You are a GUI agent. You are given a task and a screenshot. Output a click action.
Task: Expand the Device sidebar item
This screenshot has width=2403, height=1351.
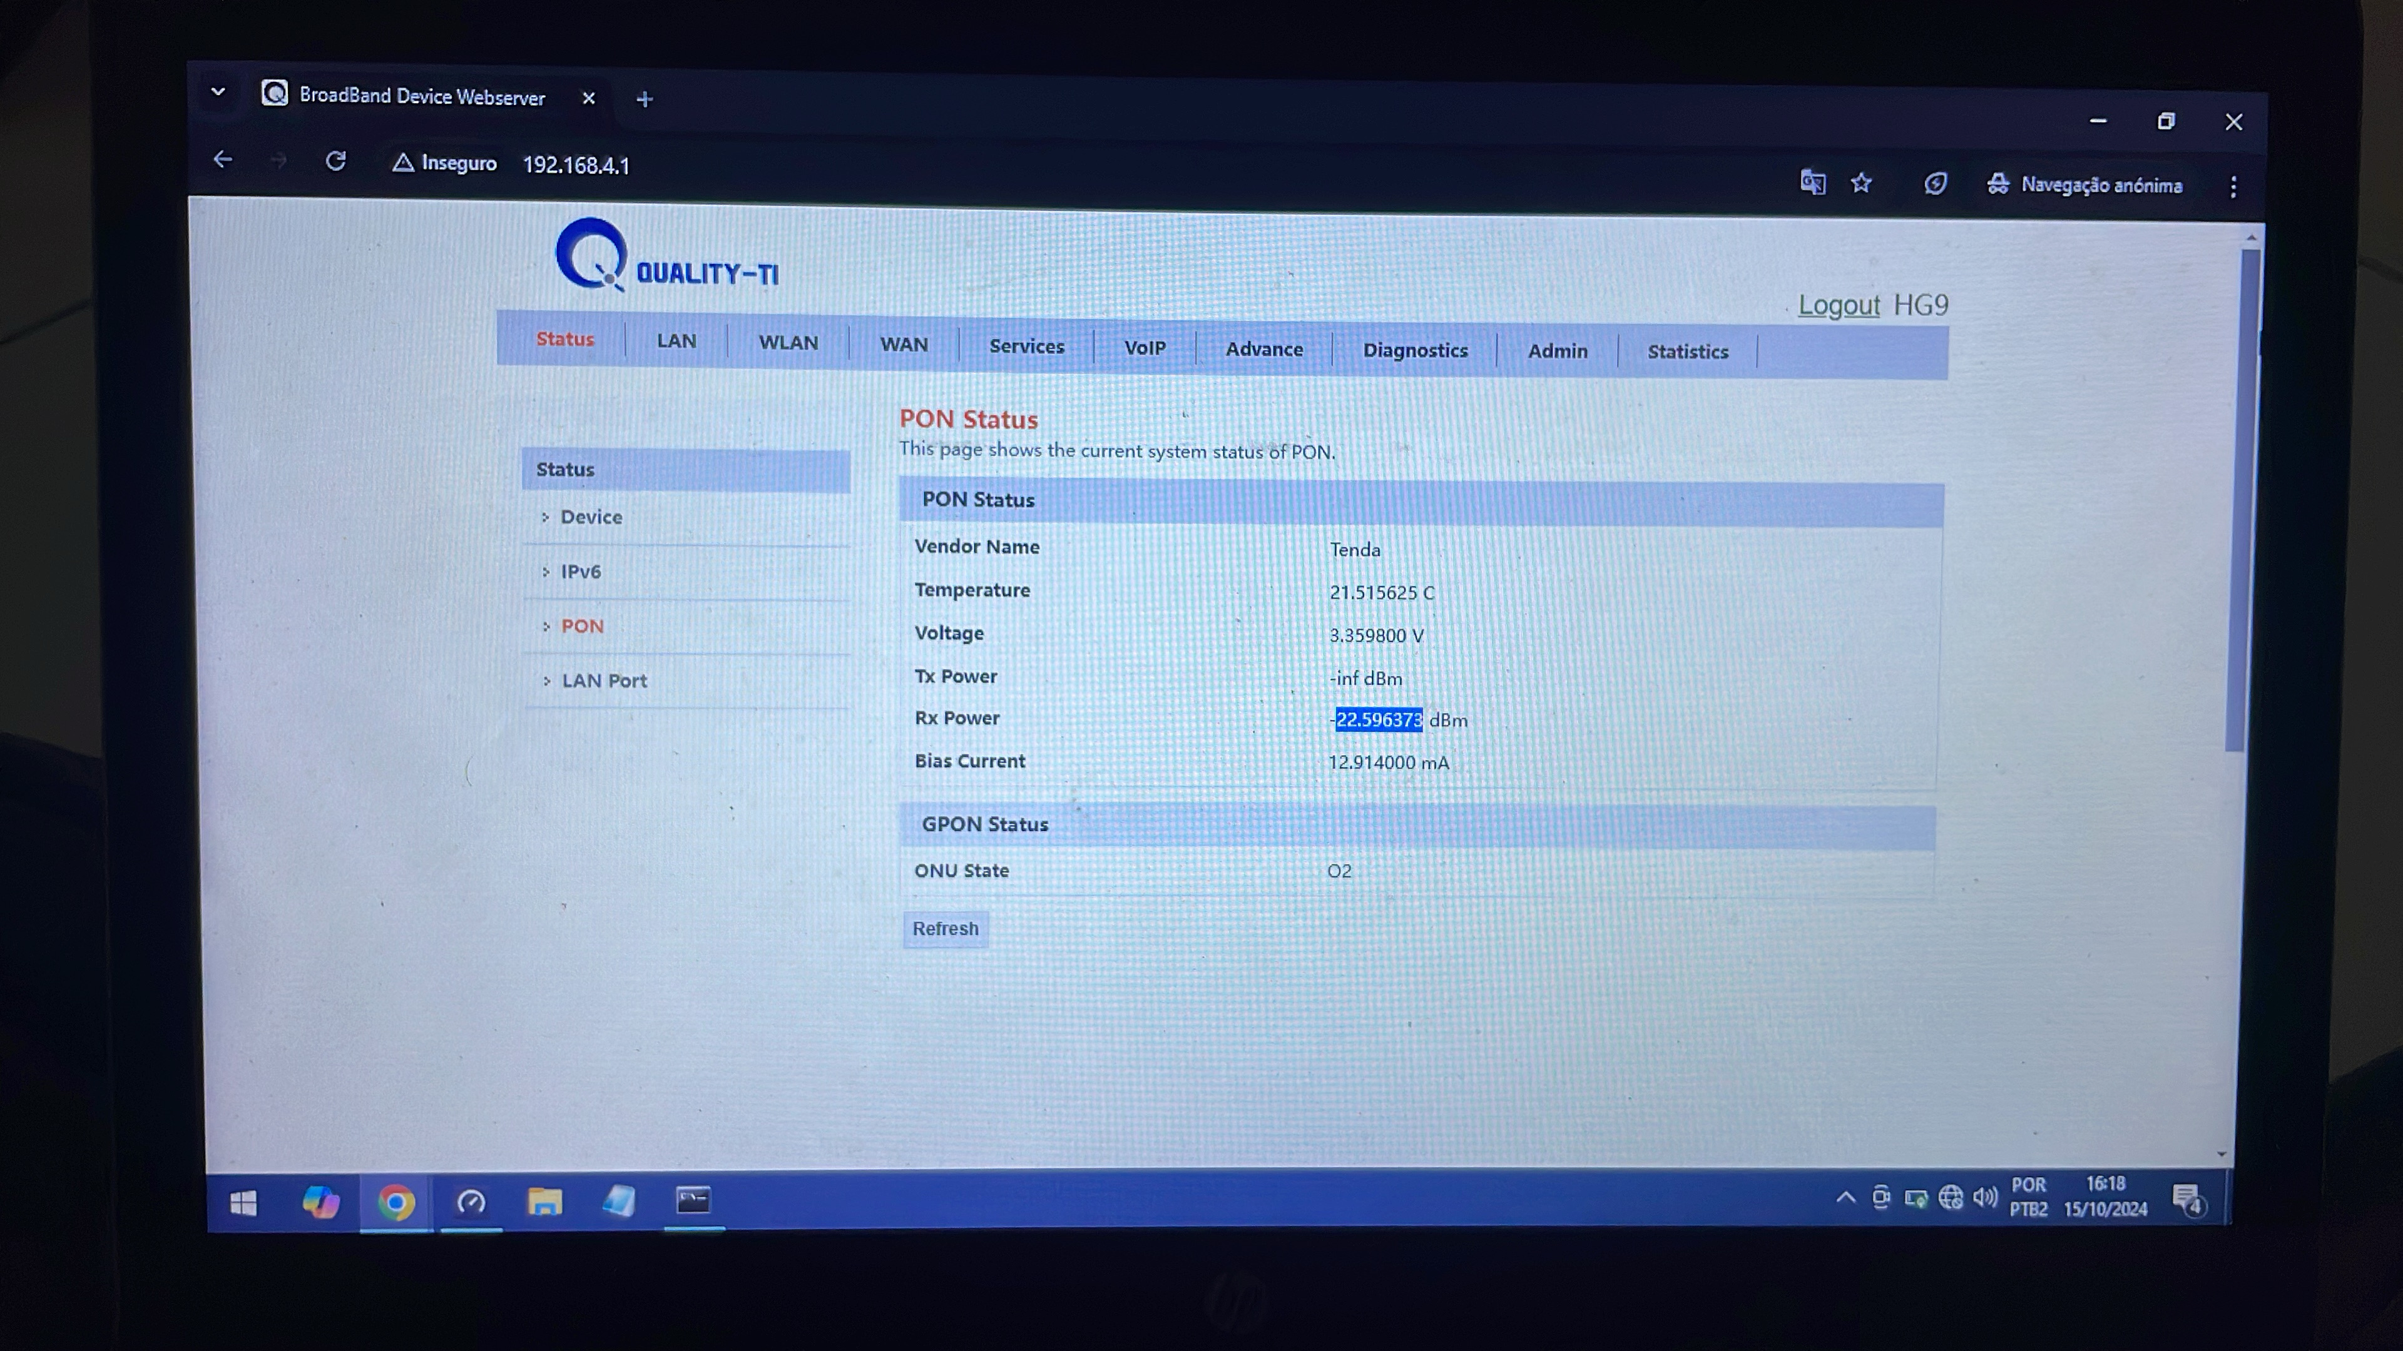click(x=591, y=517)
